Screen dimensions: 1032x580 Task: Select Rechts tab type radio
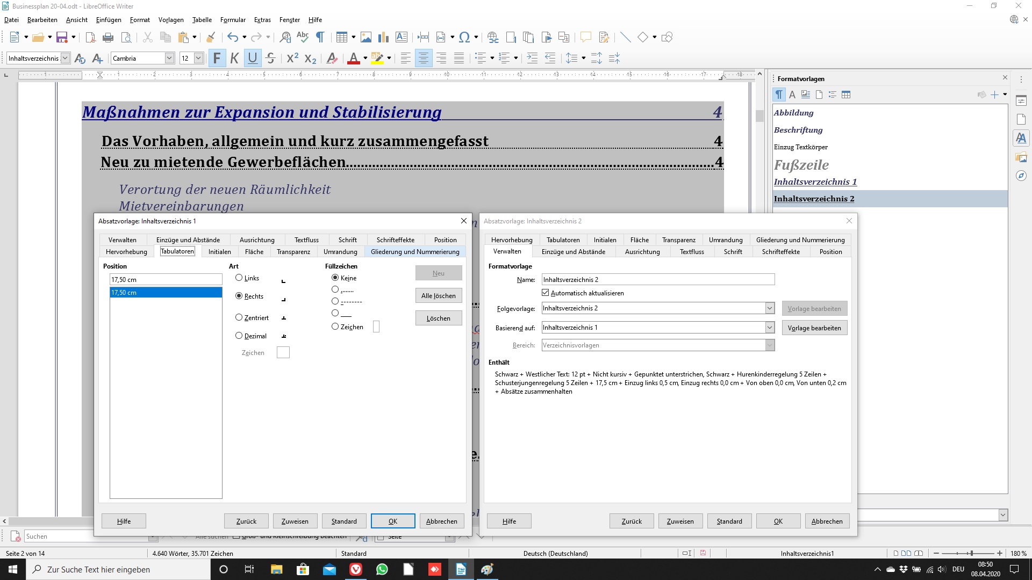[239, 296]
